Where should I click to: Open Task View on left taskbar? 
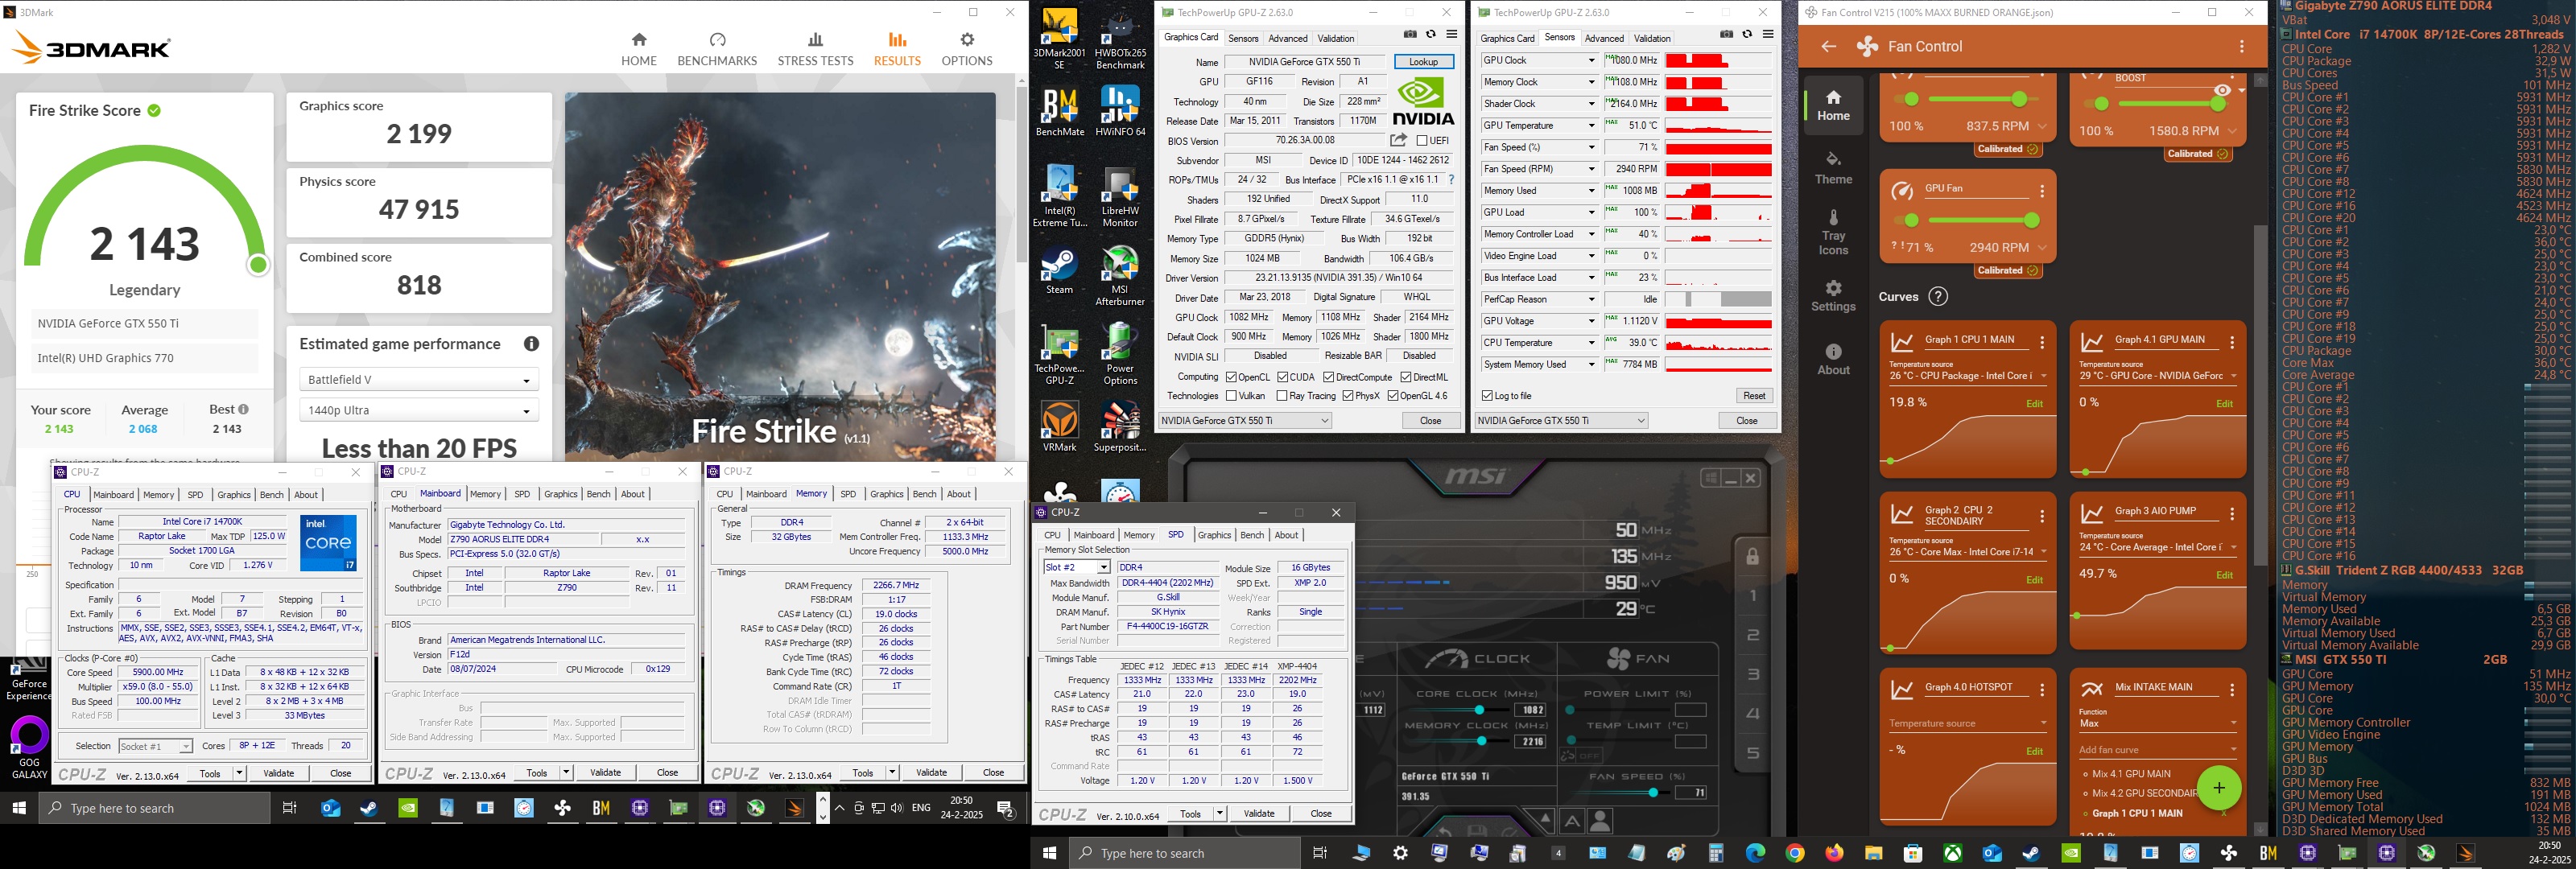point(290,808)
